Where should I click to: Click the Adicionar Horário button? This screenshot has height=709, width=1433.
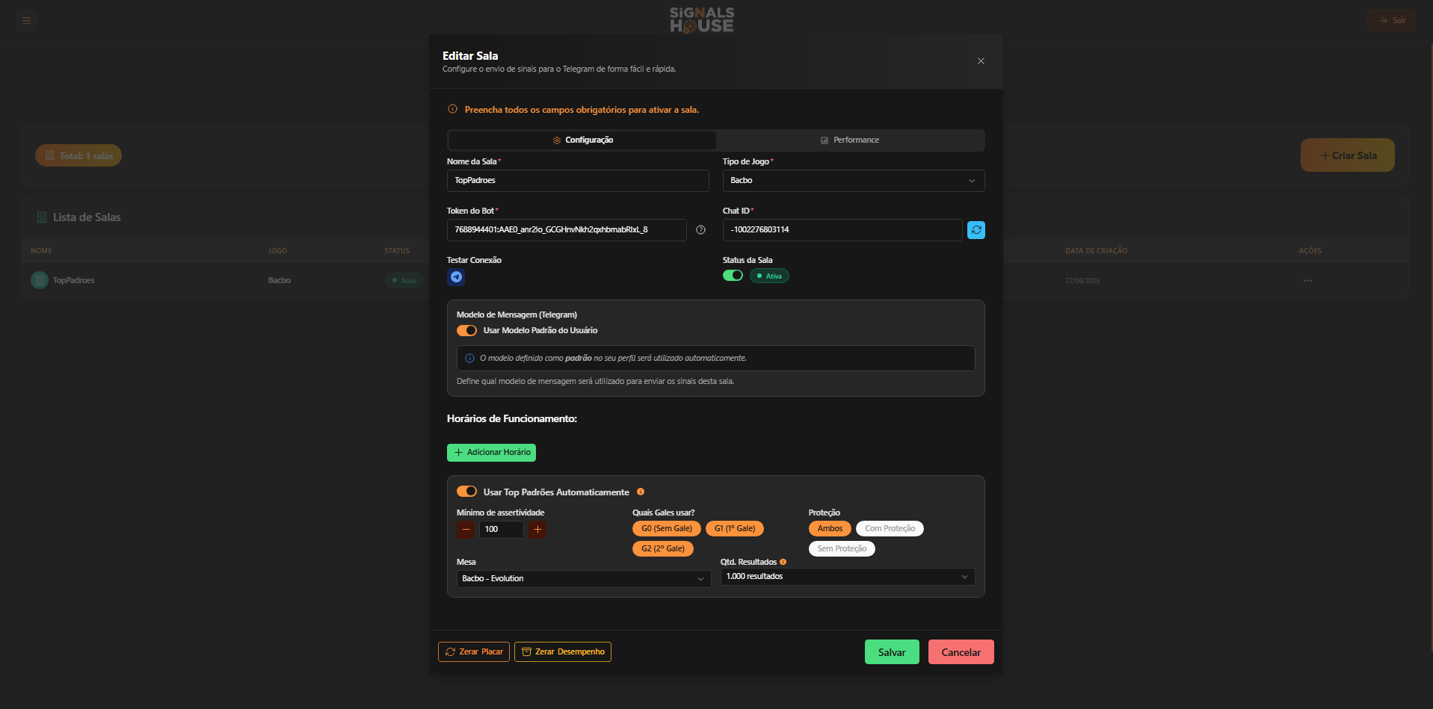[491, 453]
